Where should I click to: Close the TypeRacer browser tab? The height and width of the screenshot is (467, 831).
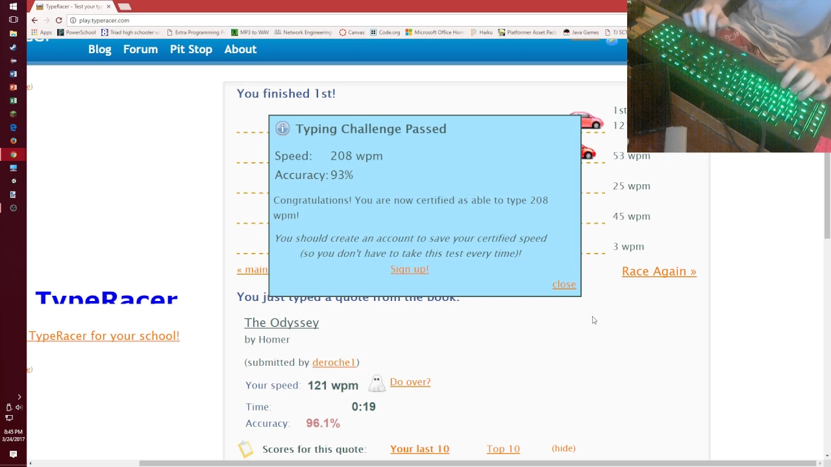(108, 6)
